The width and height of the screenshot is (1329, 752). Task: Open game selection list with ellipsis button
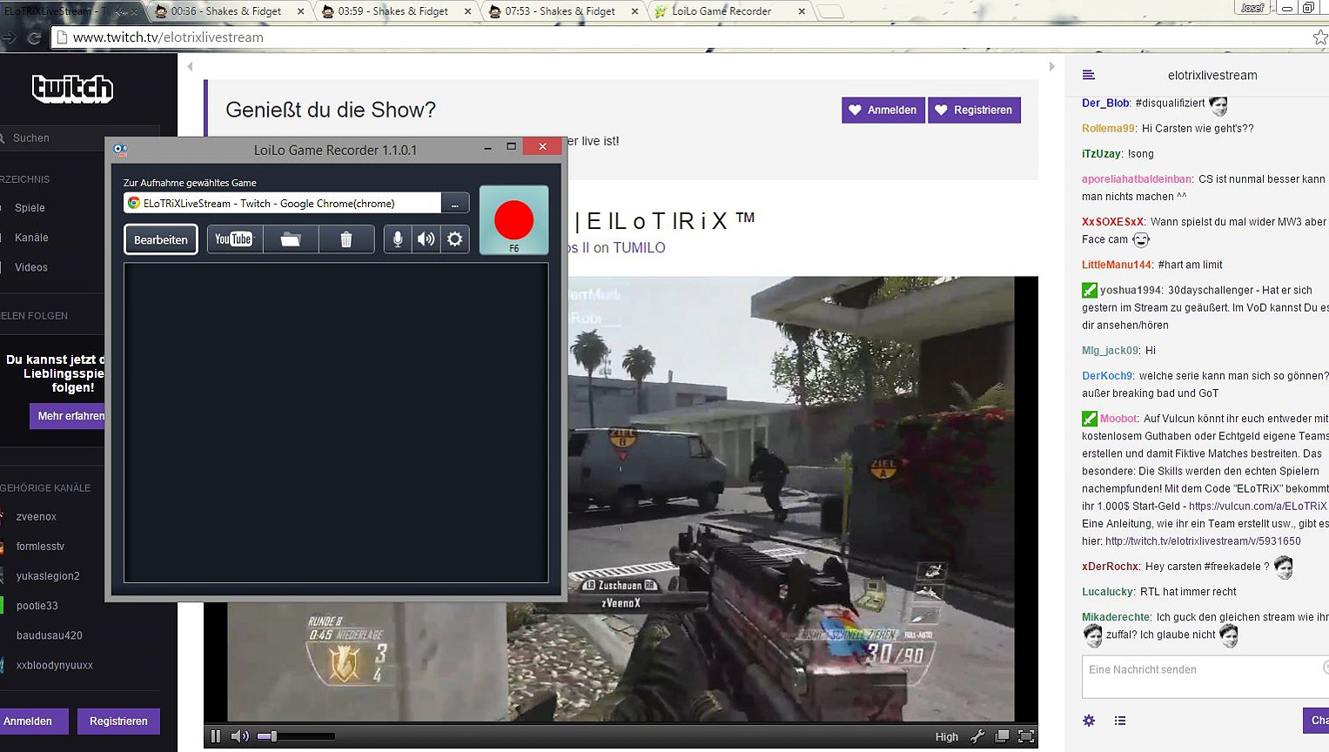tap(454, 204)
